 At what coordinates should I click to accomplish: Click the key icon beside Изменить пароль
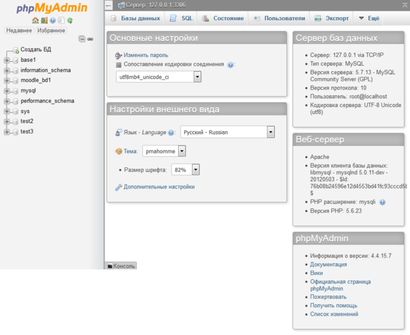coord(118,55)
